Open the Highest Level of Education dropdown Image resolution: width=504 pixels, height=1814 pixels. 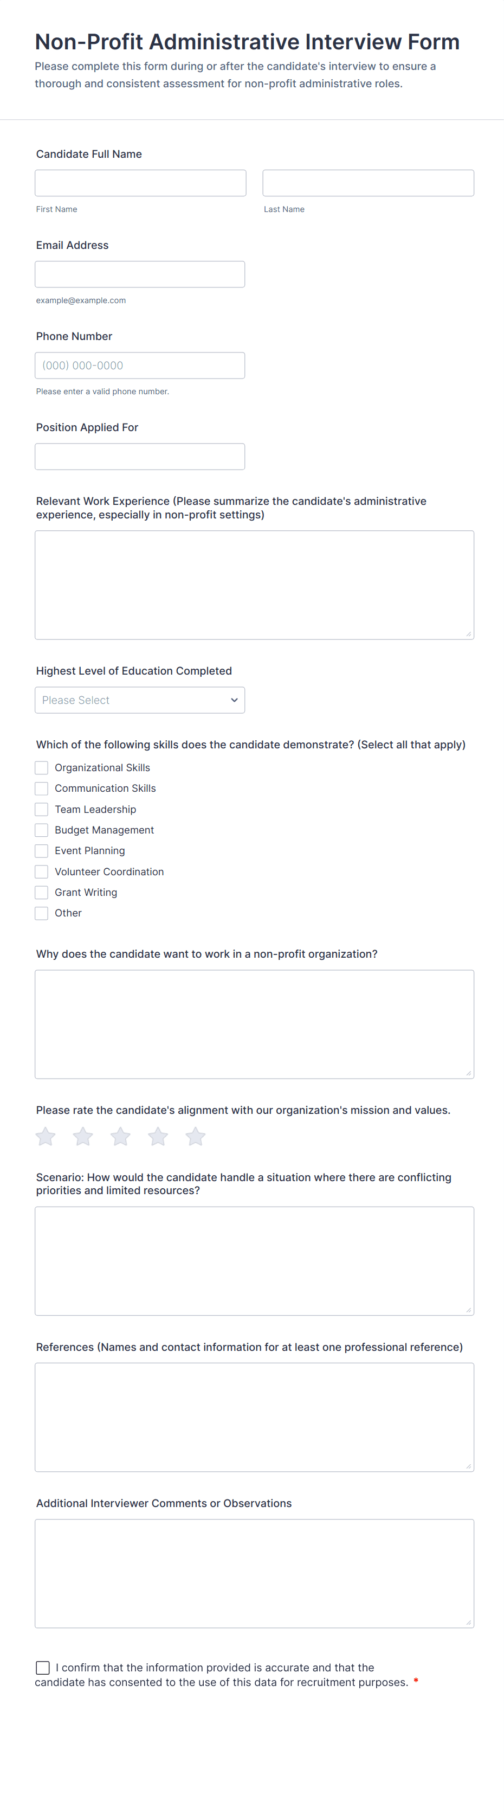[139, 700]
